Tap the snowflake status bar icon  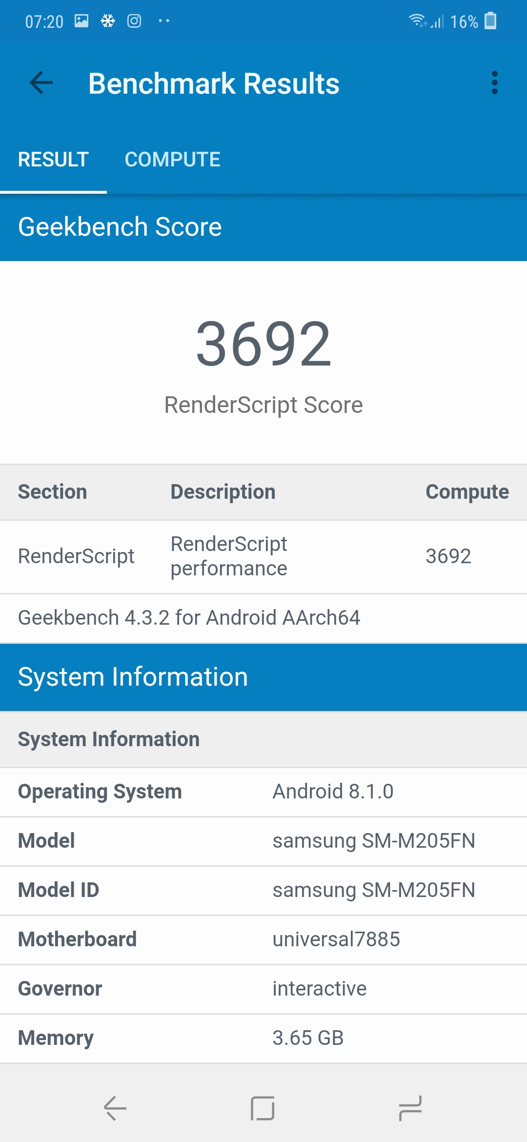[108, 21]
